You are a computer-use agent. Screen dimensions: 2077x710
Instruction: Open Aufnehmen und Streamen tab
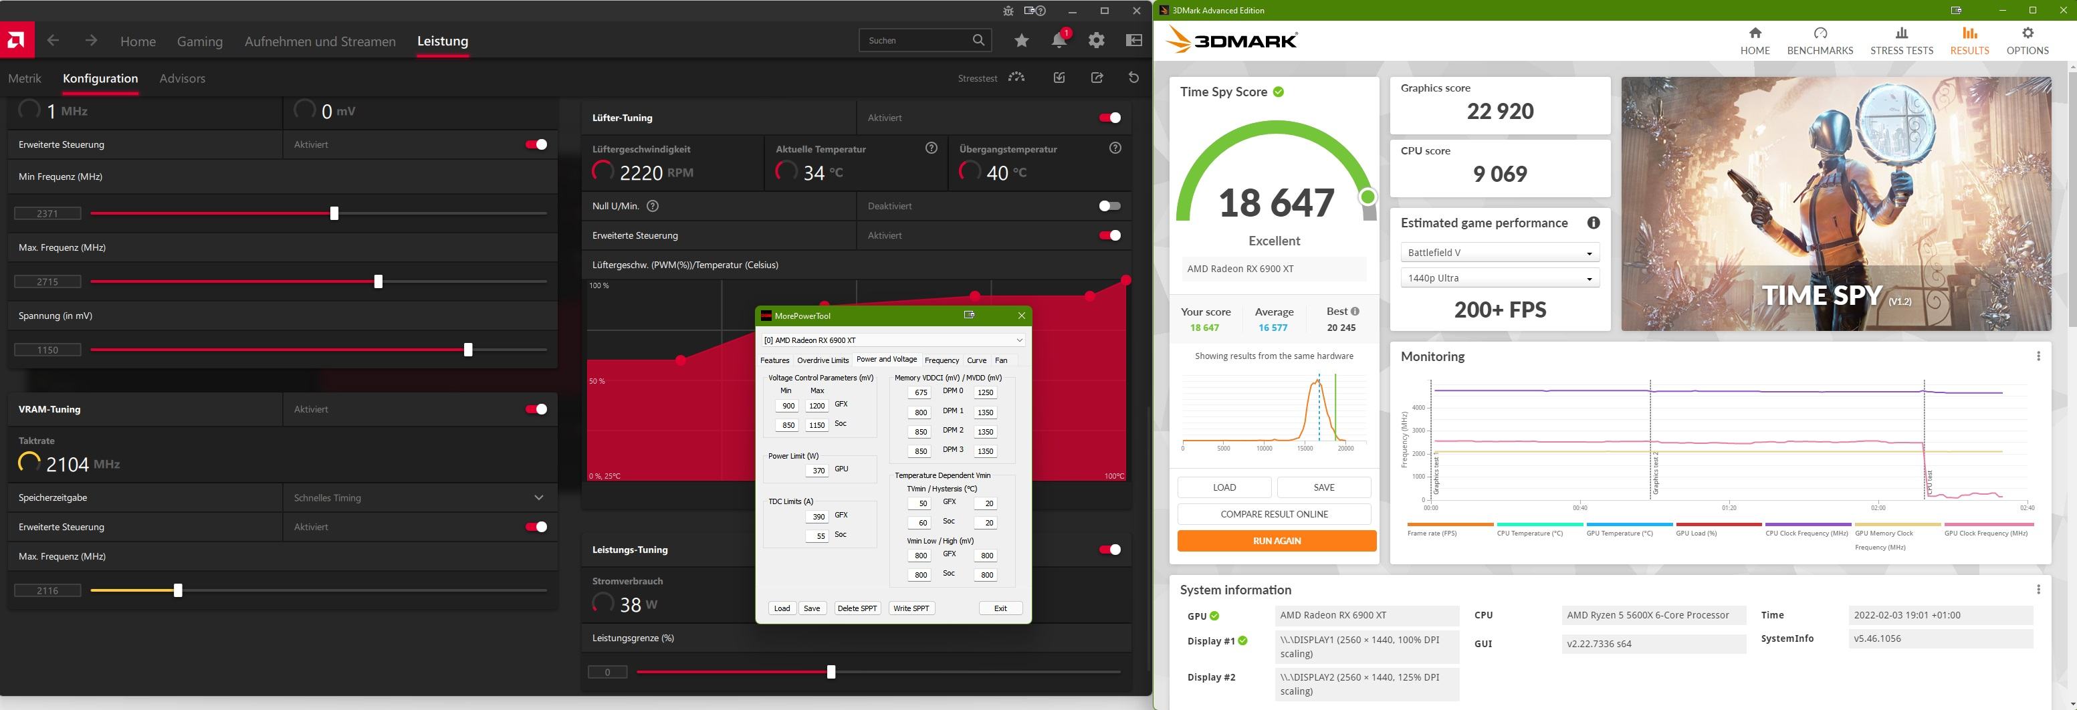pos(320,41)
